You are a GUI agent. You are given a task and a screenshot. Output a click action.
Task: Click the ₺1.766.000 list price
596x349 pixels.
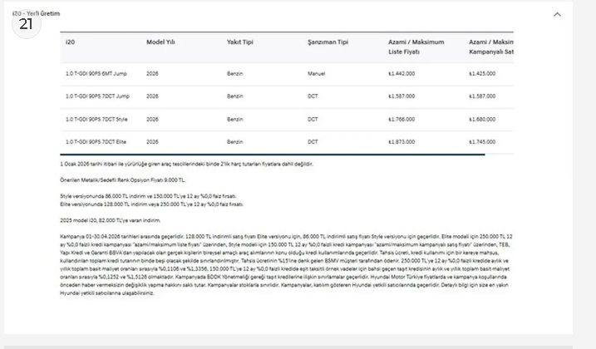401,120
